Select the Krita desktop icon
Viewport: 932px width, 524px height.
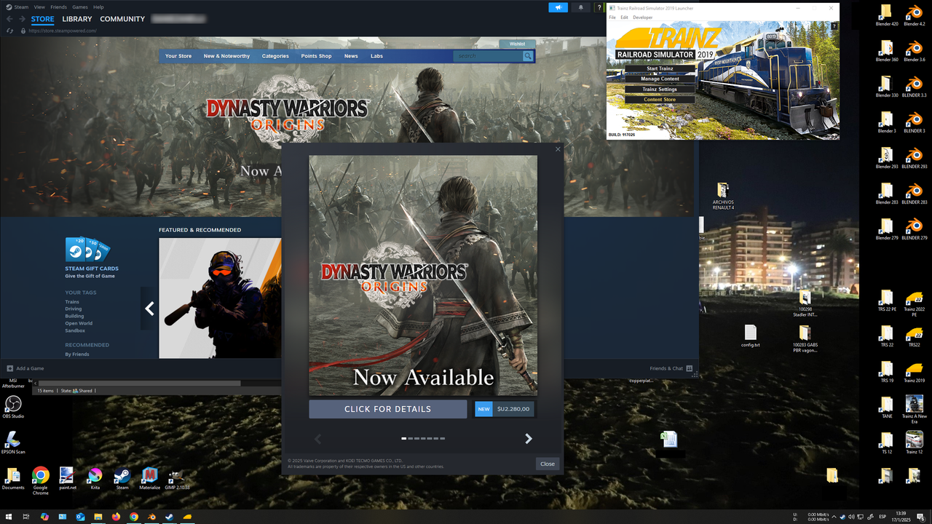pyautogui.click(x=95, y=479)
